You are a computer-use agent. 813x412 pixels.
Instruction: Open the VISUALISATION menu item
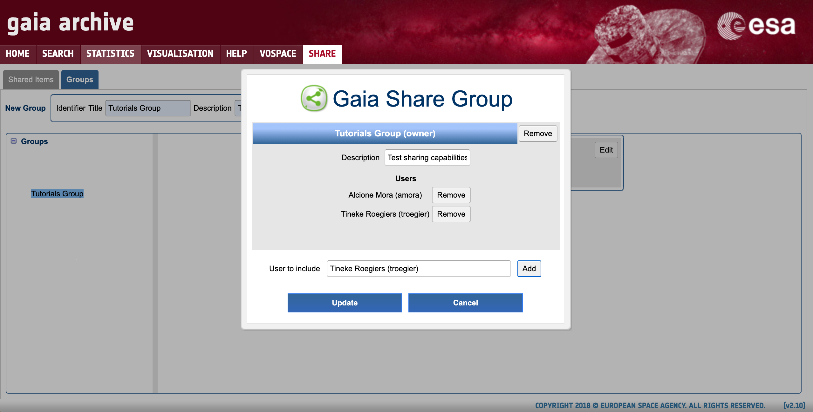180,54
